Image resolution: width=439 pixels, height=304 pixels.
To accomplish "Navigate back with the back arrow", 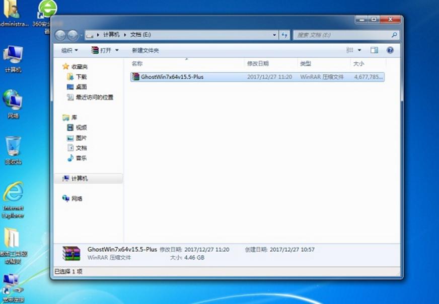I will (x=61, y=35).
